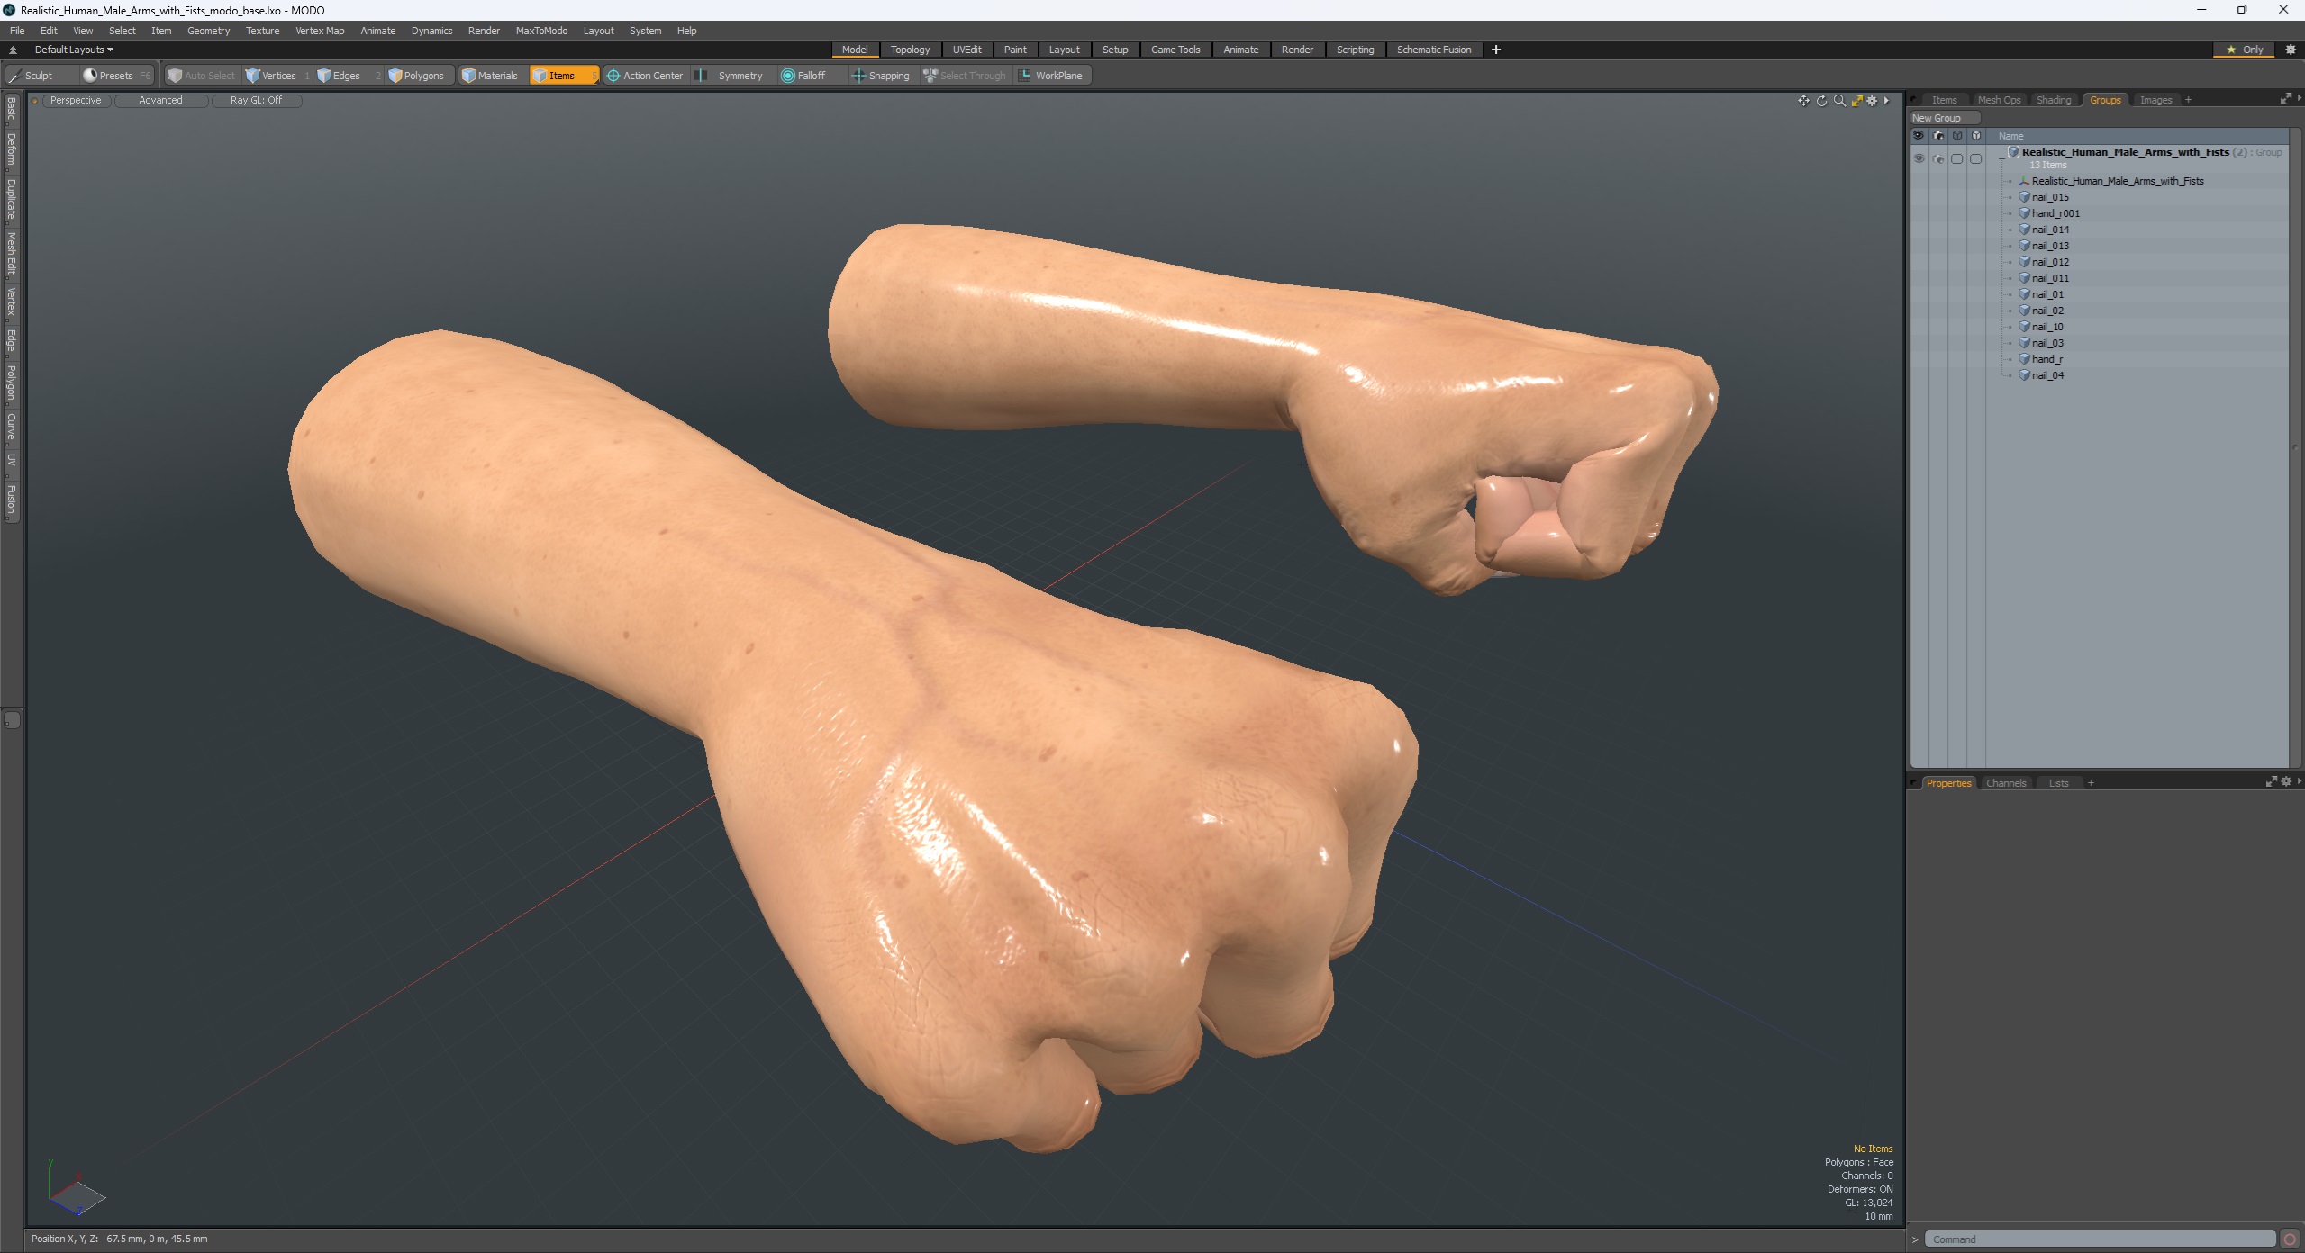Switch to the Shading tab
Viewport: 2305px width, 1253px height.
(2053, 100)
